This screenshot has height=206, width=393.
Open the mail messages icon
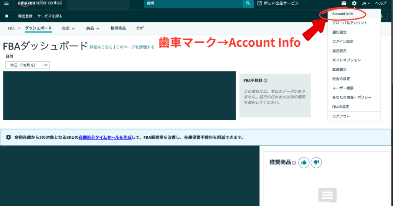pyautogui.click(x=344, y=3)
